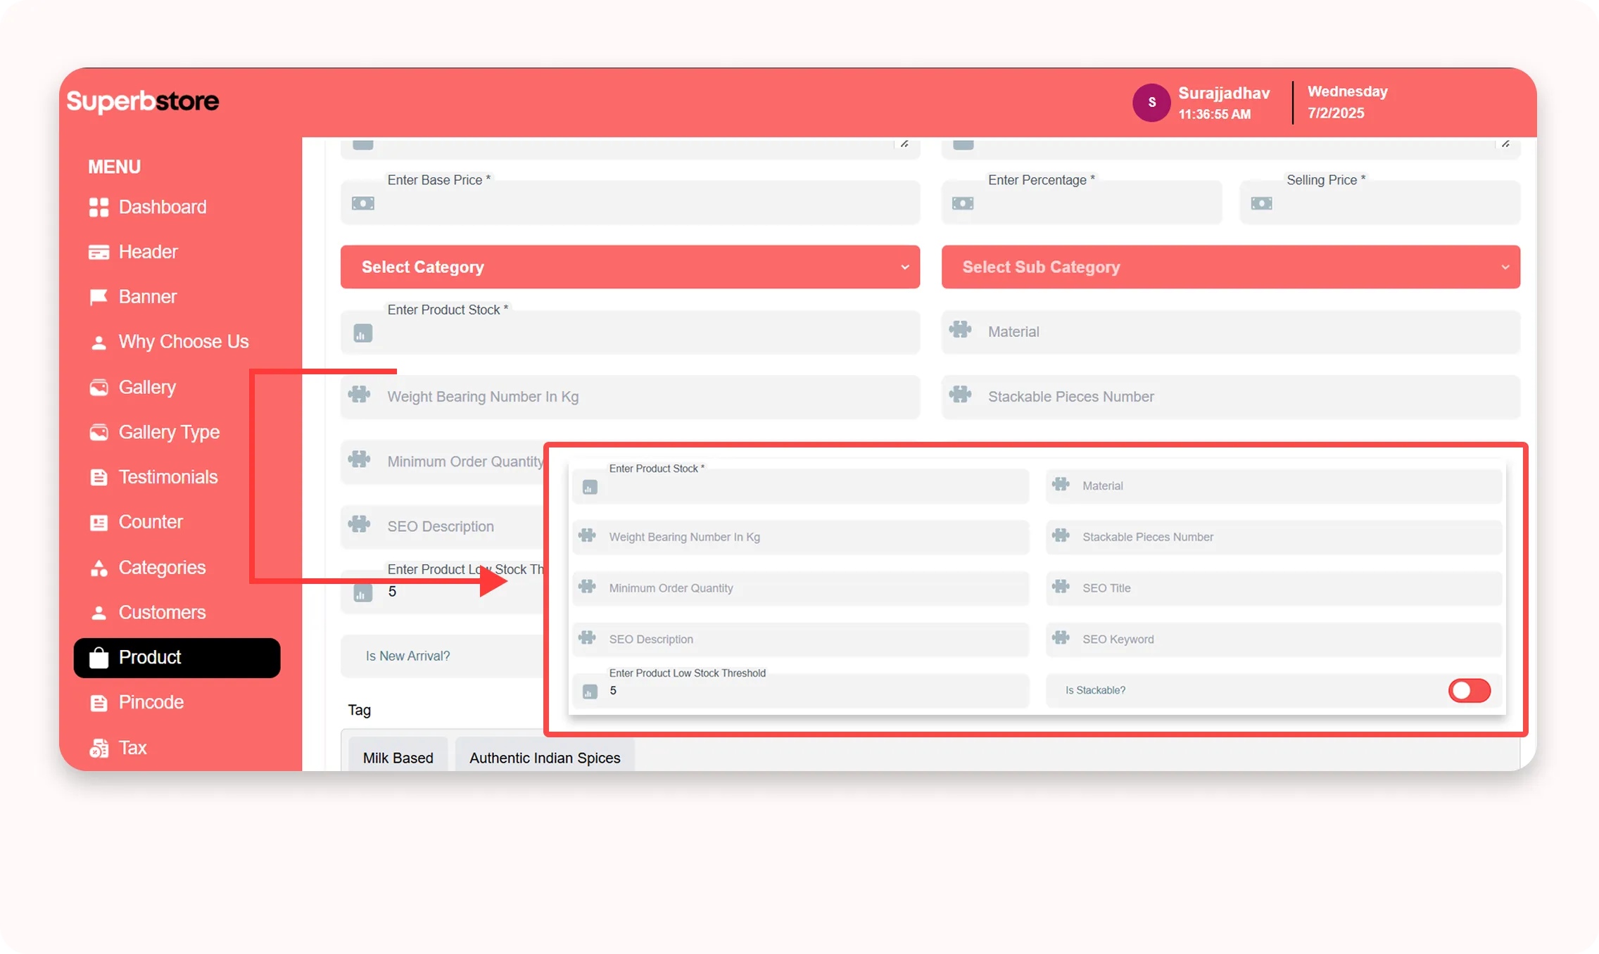Click the S user avatar circle

point(1151,103)
